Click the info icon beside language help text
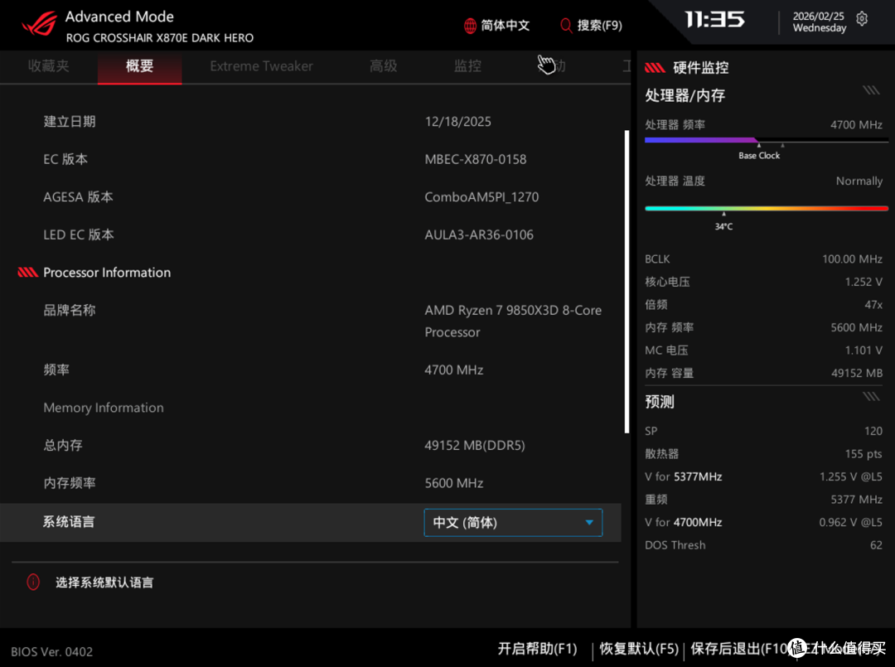Image resolution: width=895 pixels, height=667 pixels. coord(33,582)
